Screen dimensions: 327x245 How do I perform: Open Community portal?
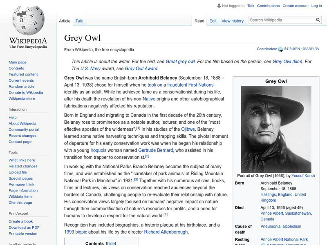(x=24, y=129)
